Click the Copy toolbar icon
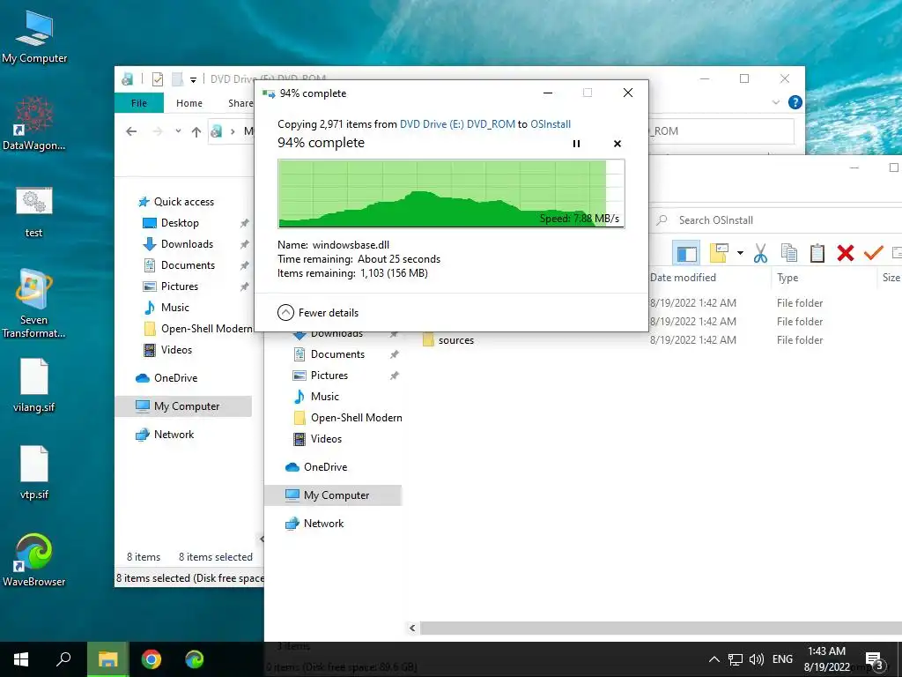902x677 pixels. 789,253
